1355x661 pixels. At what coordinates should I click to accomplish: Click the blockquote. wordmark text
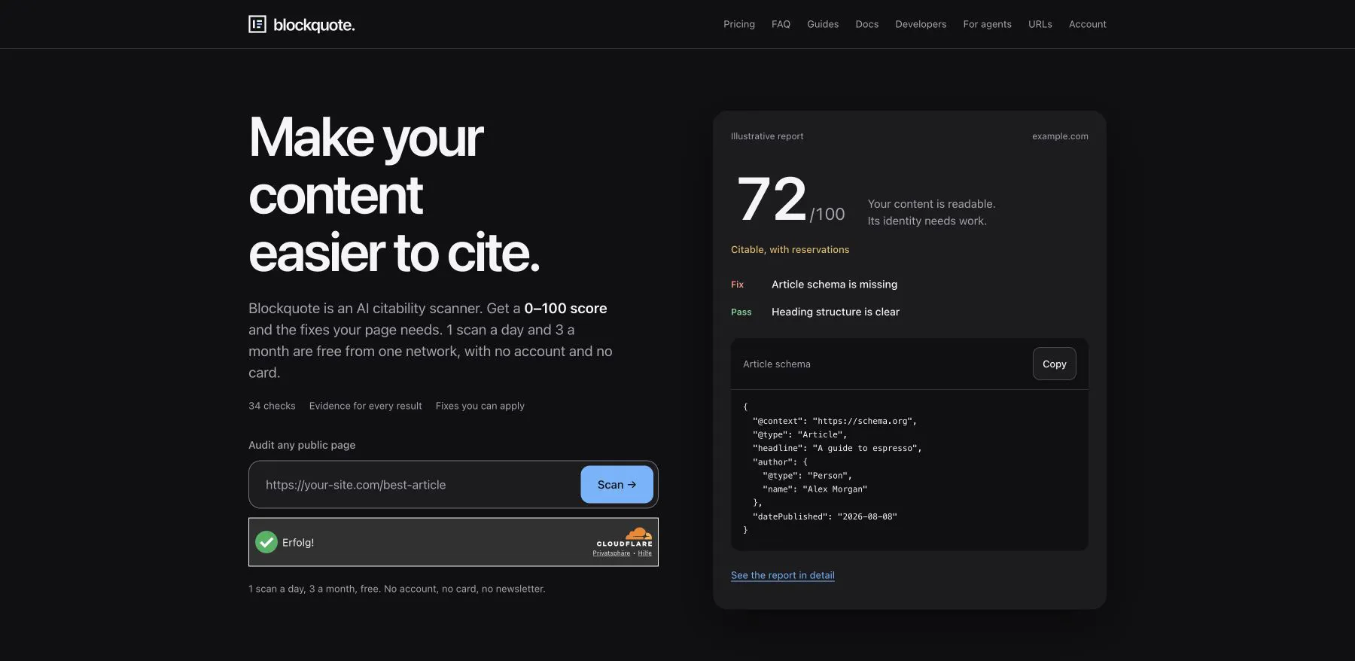point(314,25)
